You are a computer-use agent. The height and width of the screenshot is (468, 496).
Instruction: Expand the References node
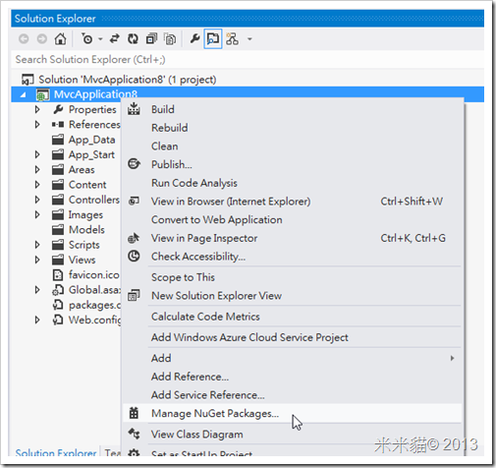37,125
